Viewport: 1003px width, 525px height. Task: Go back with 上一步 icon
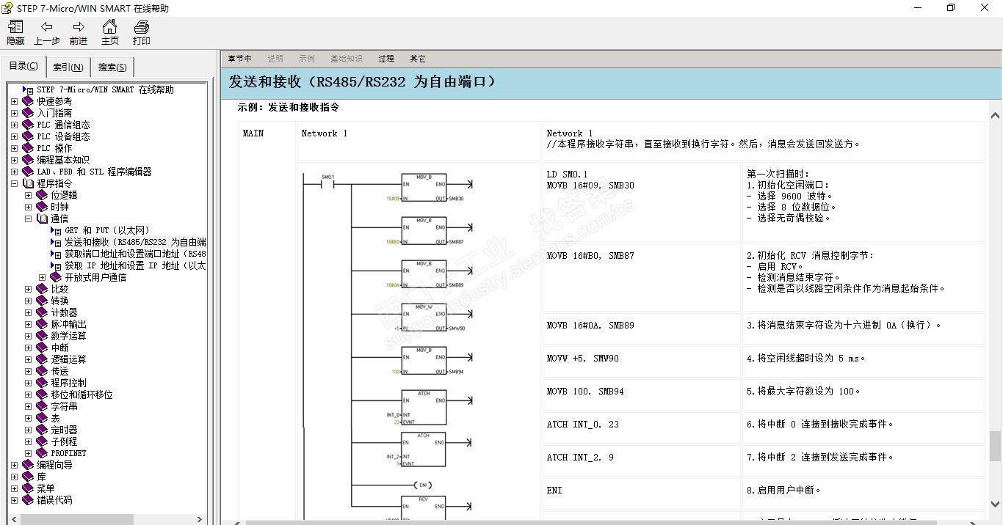[x=46, y=27]
